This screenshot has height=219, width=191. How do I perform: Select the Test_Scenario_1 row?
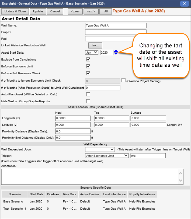15,208
